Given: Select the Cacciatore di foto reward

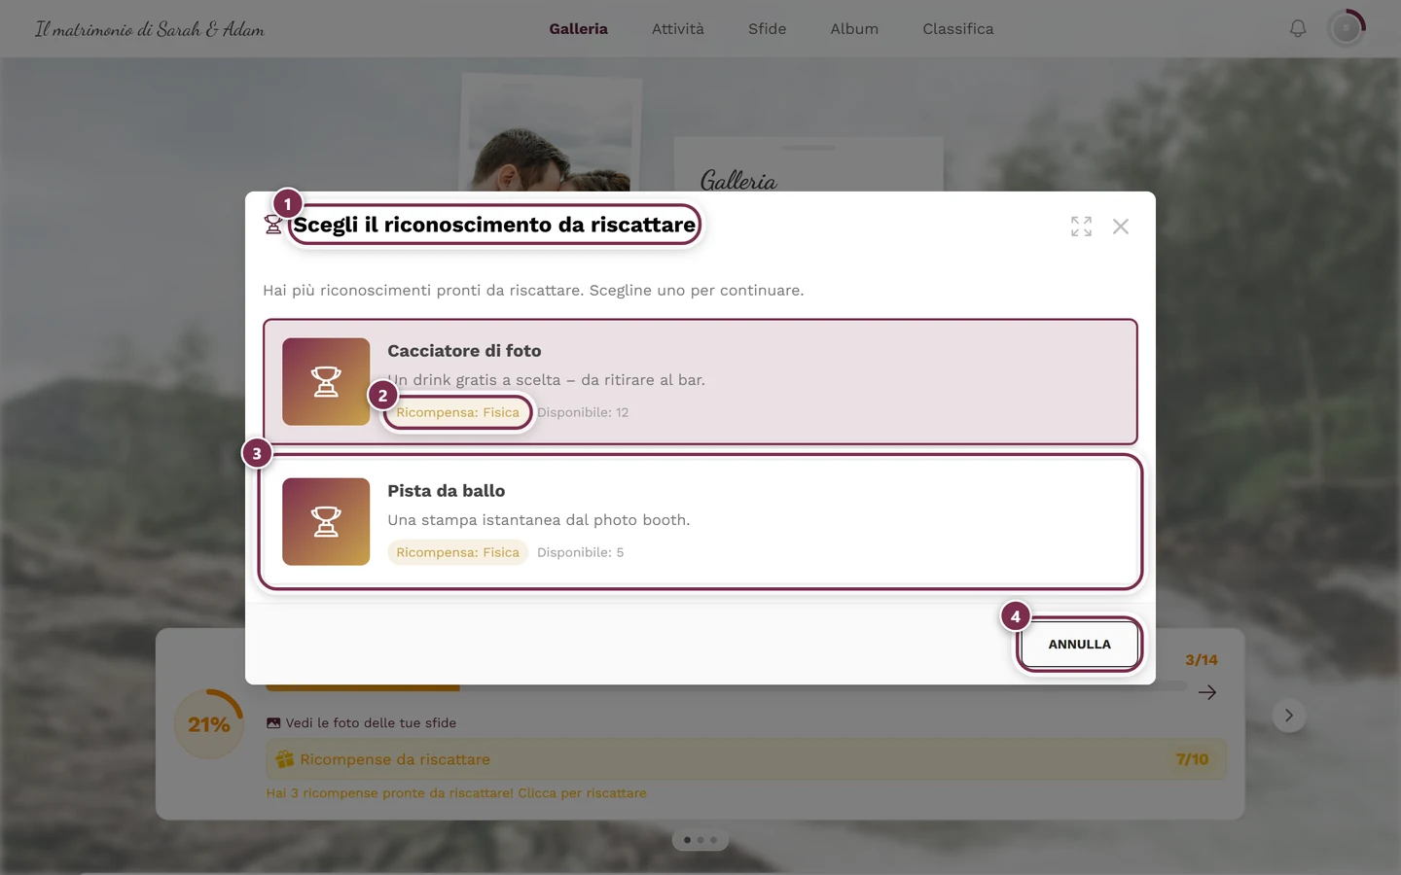Looking at the screenshot, I should pyautogui.click(x=700, y=382).
